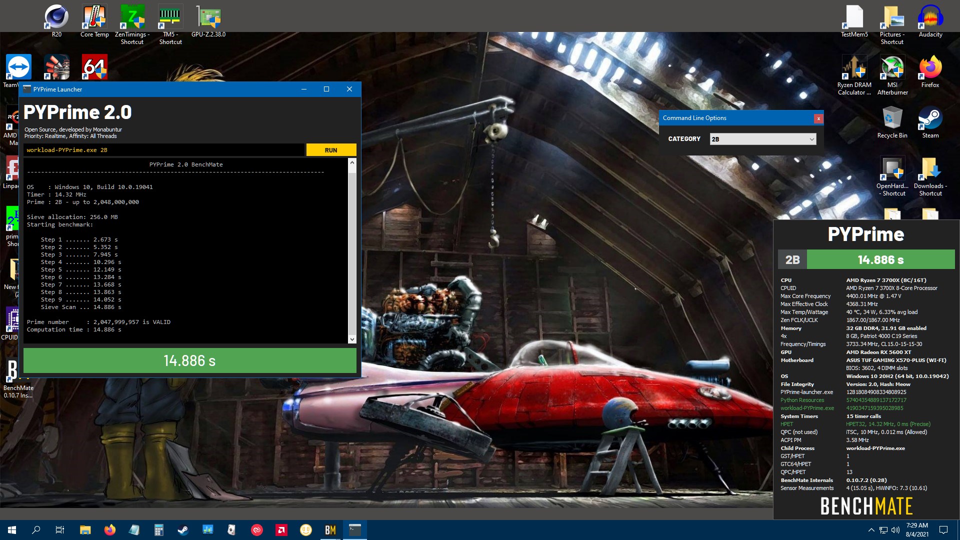Click the yellow RUN button
The image size is (960, 540).
(x=331, y=150)
